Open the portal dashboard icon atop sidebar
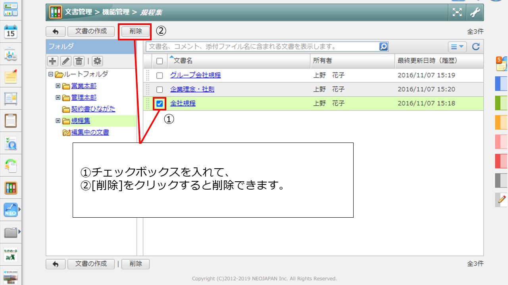Viewport: 508px width, 285px height. coord(11,10)
